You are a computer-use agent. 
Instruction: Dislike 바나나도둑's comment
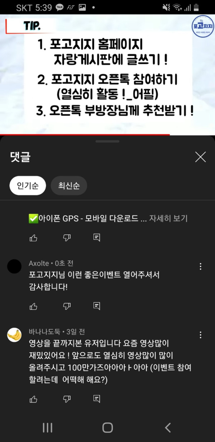pos(67,399)
